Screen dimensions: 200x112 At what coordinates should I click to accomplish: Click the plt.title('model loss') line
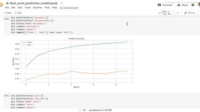26,102
